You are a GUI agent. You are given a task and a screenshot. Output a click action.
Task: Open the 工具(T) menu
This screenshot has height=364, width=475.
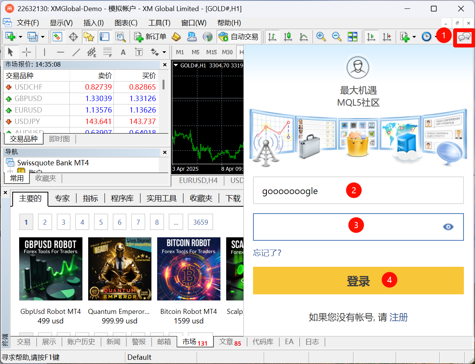click(x=159, y=23)
